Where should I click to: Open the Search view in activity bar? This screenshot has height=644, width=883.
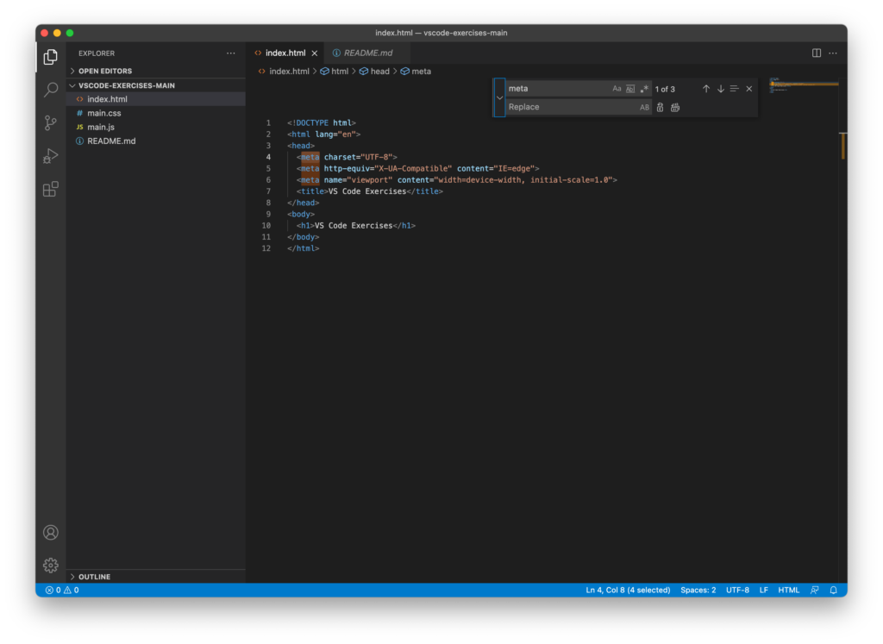[x=51, y=90]
